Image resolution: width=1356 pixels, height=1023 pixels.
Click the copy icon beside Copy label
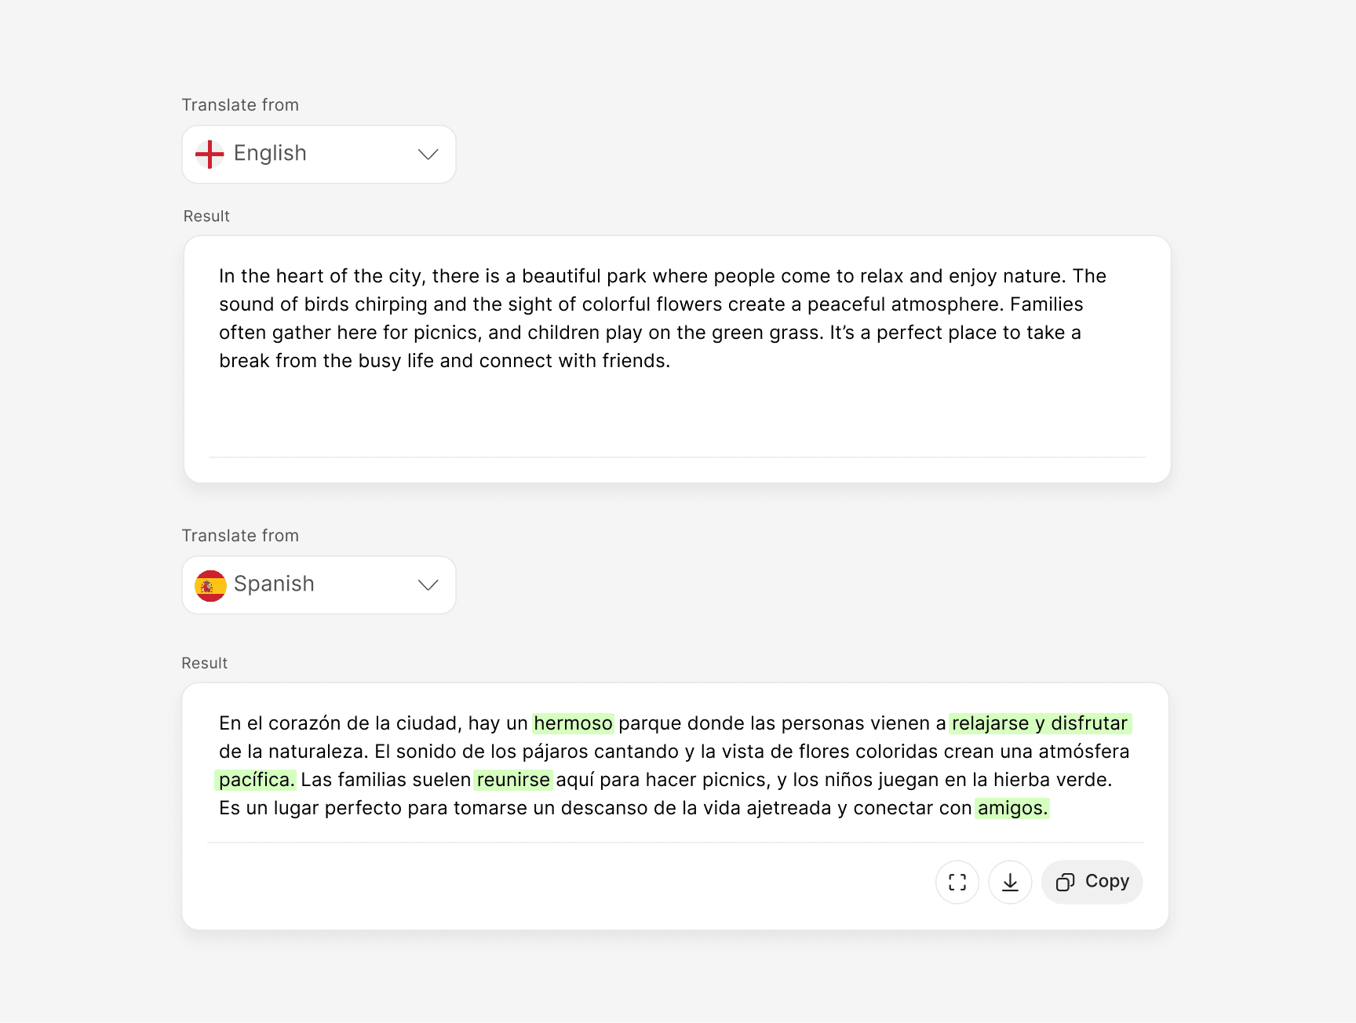1065,883
